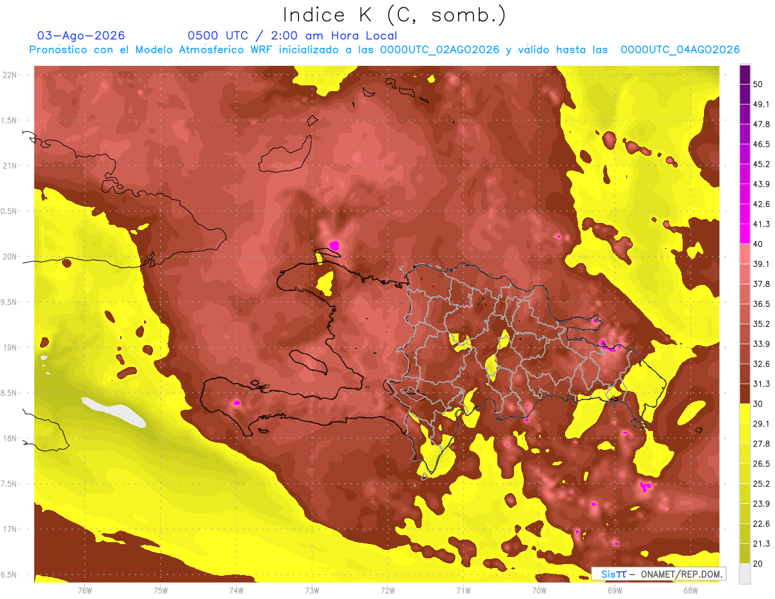Click the "23.9" value on the color scale

(761, 504)
